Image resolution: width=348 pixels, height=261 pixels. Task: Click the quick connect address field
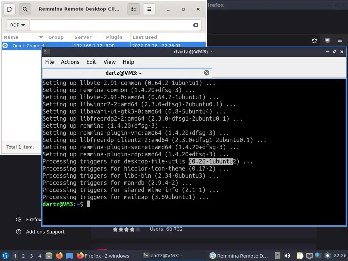click(115, 25)
